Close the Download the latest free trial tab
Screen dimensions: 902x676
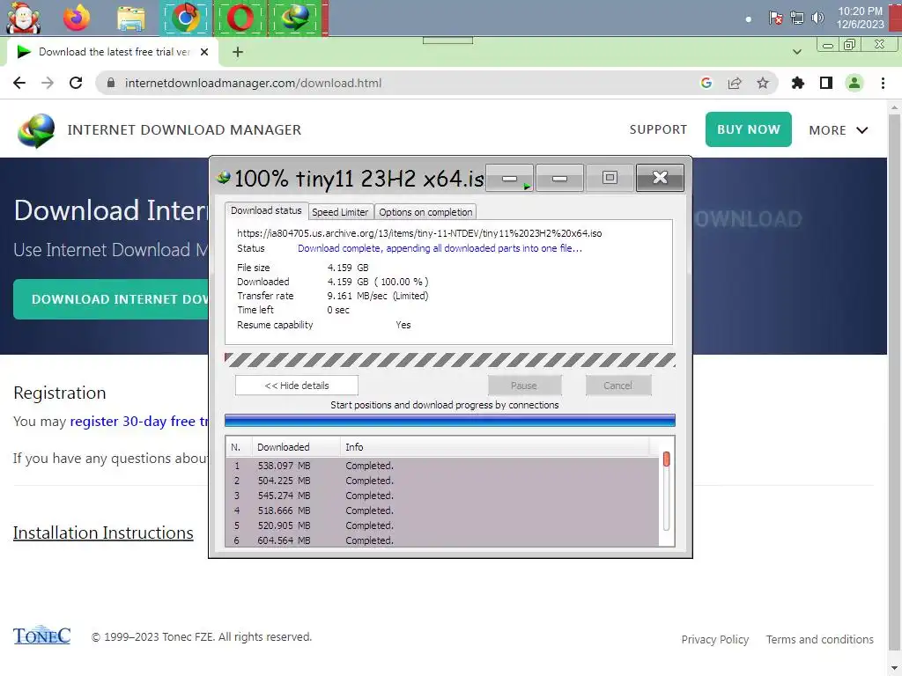point(204,52)
